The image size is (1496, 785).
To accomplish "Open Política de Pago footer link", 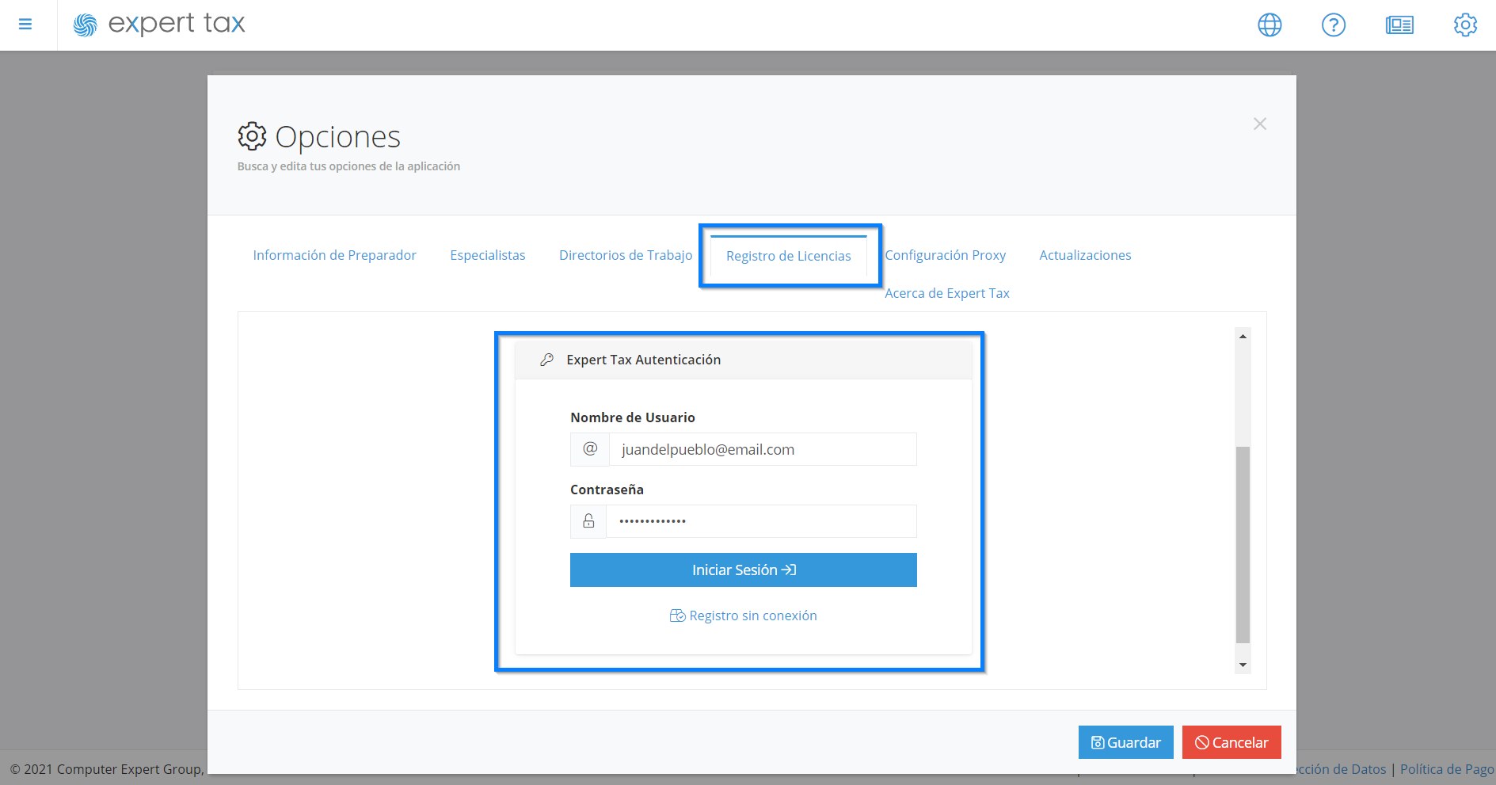I will 1447,769.
